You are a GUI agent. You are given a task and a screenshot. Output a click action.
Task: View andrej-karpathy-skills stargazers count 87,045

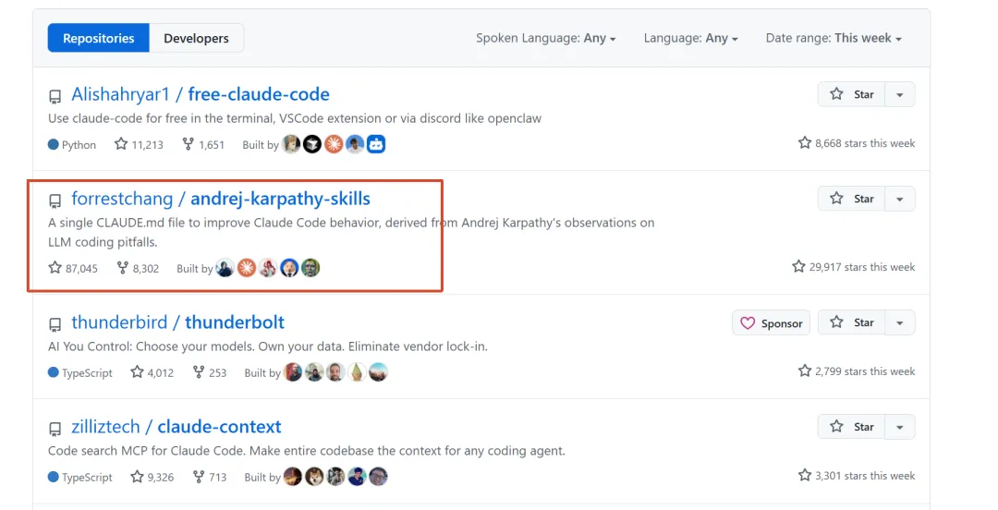point(73,268)
